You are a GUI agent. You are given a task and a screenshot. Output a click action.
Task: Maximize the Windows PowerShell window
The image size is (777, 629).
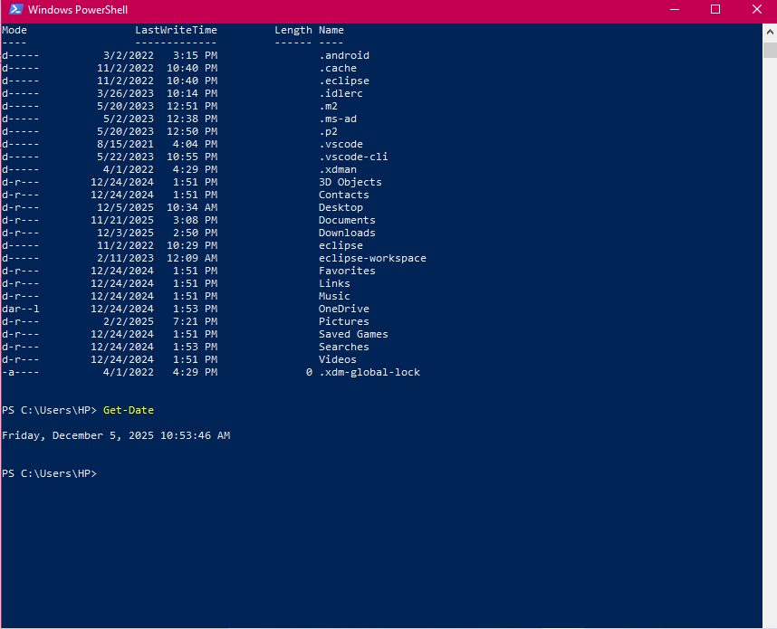click(715, 10)
